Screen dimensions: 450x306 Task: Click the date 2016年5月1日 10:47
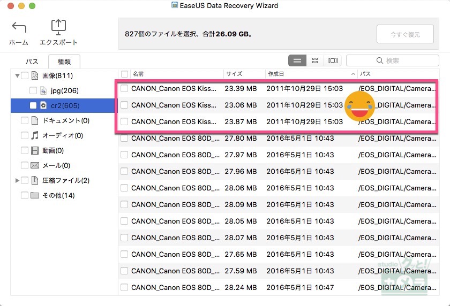point(300,287)
